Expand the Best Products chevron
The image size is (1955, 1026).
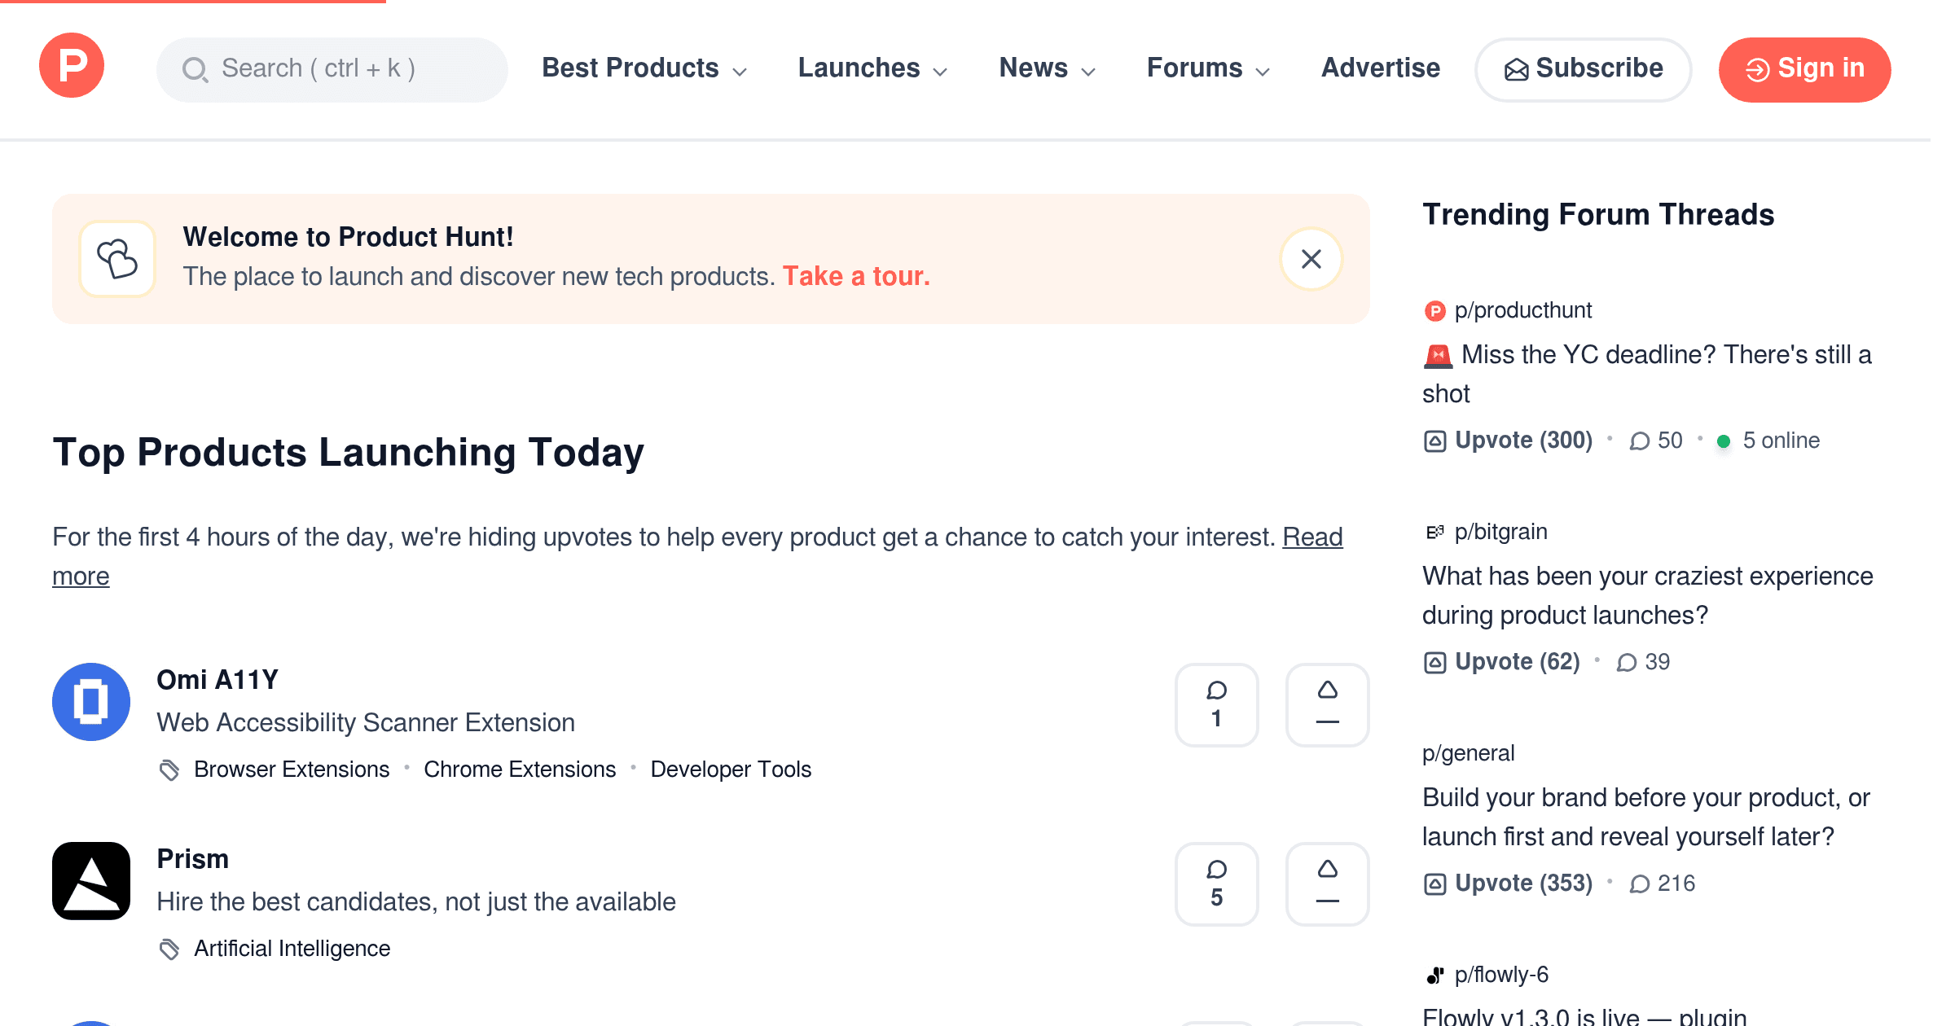[740, 72]
